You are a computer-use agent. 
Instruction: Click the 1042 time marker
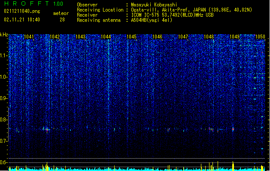[55, 37]
